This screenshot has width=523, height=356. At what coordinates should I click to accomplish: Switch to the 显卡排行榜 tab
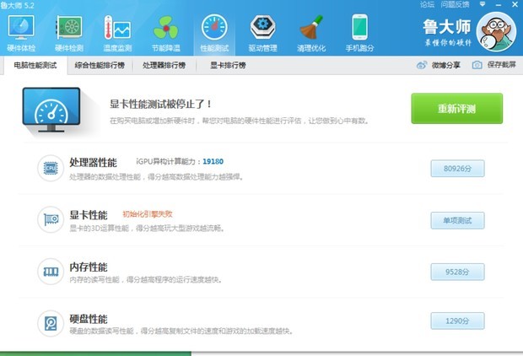point(228,66)
